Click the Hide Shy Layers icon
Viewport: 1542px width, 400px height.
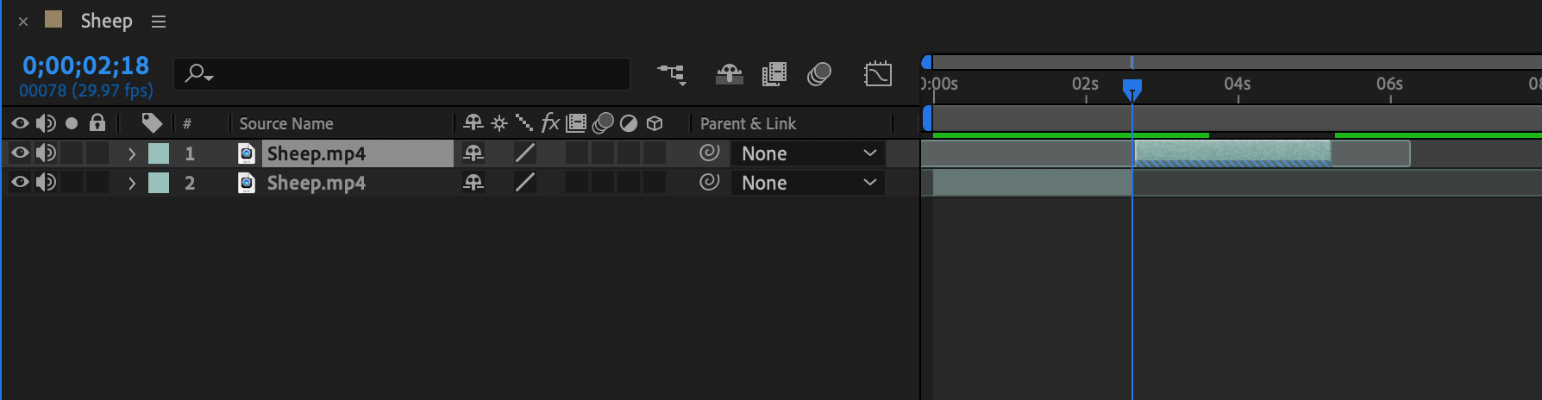pyautogui.click(x=730, y=75)
